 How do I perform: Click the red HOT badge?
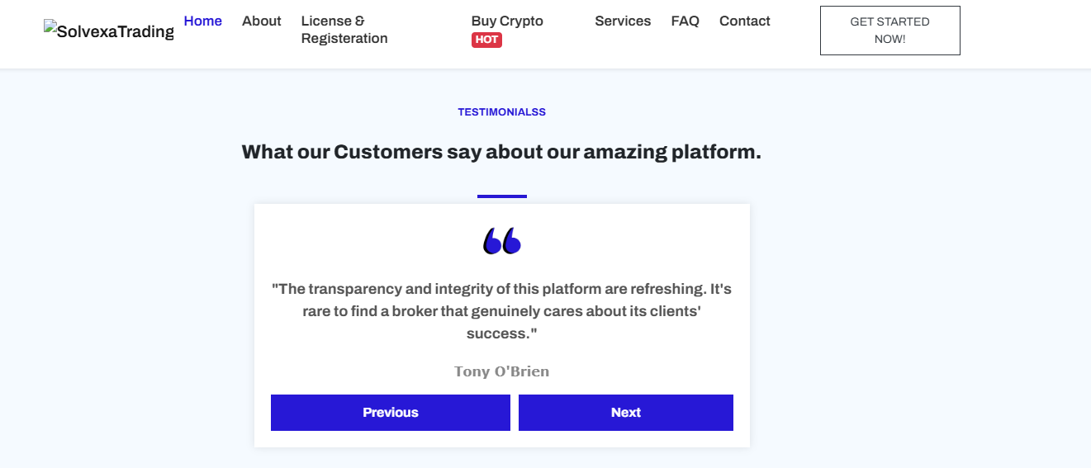(486, 40)
